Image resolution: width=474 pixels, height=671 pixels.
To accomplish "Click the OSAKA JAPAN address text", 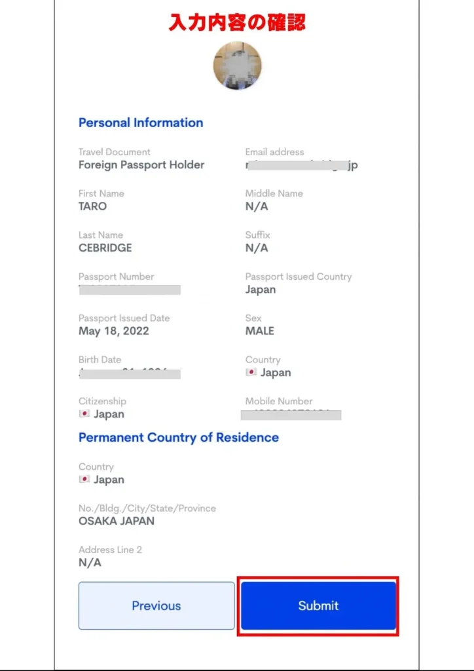I will tap(117, 521).
